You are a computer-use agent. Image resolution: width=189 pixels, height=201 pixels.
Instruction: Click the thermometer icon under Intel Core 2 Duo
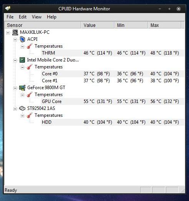pos(30,67)
